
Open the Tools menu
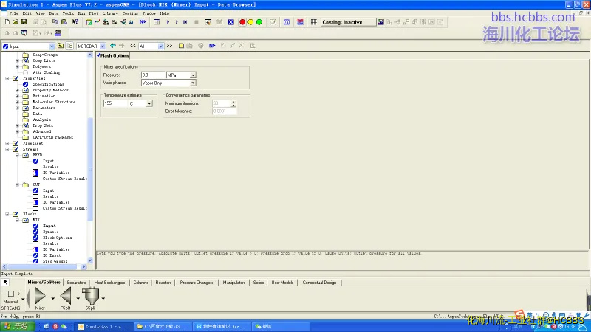(68, 13)
